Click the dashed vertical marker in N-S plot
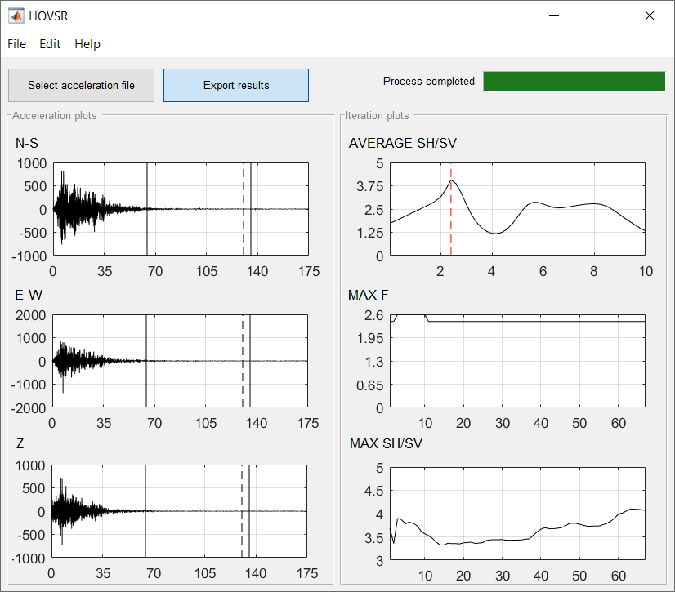The height and width of the screenshot is (592, 675). point(244,209)
